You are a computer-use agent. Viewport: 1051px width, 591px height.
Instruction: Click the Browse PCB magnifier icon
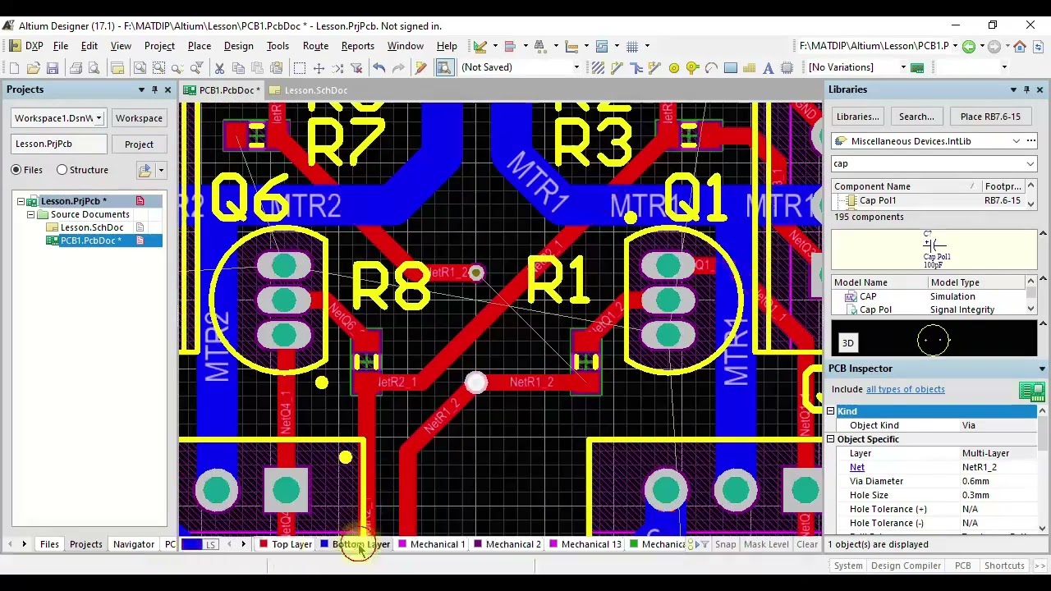pos(444,68)
